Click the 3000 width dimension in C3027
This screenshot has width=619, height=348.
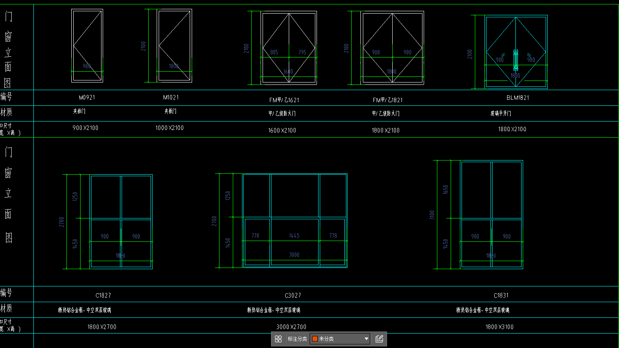click(294, 255)
